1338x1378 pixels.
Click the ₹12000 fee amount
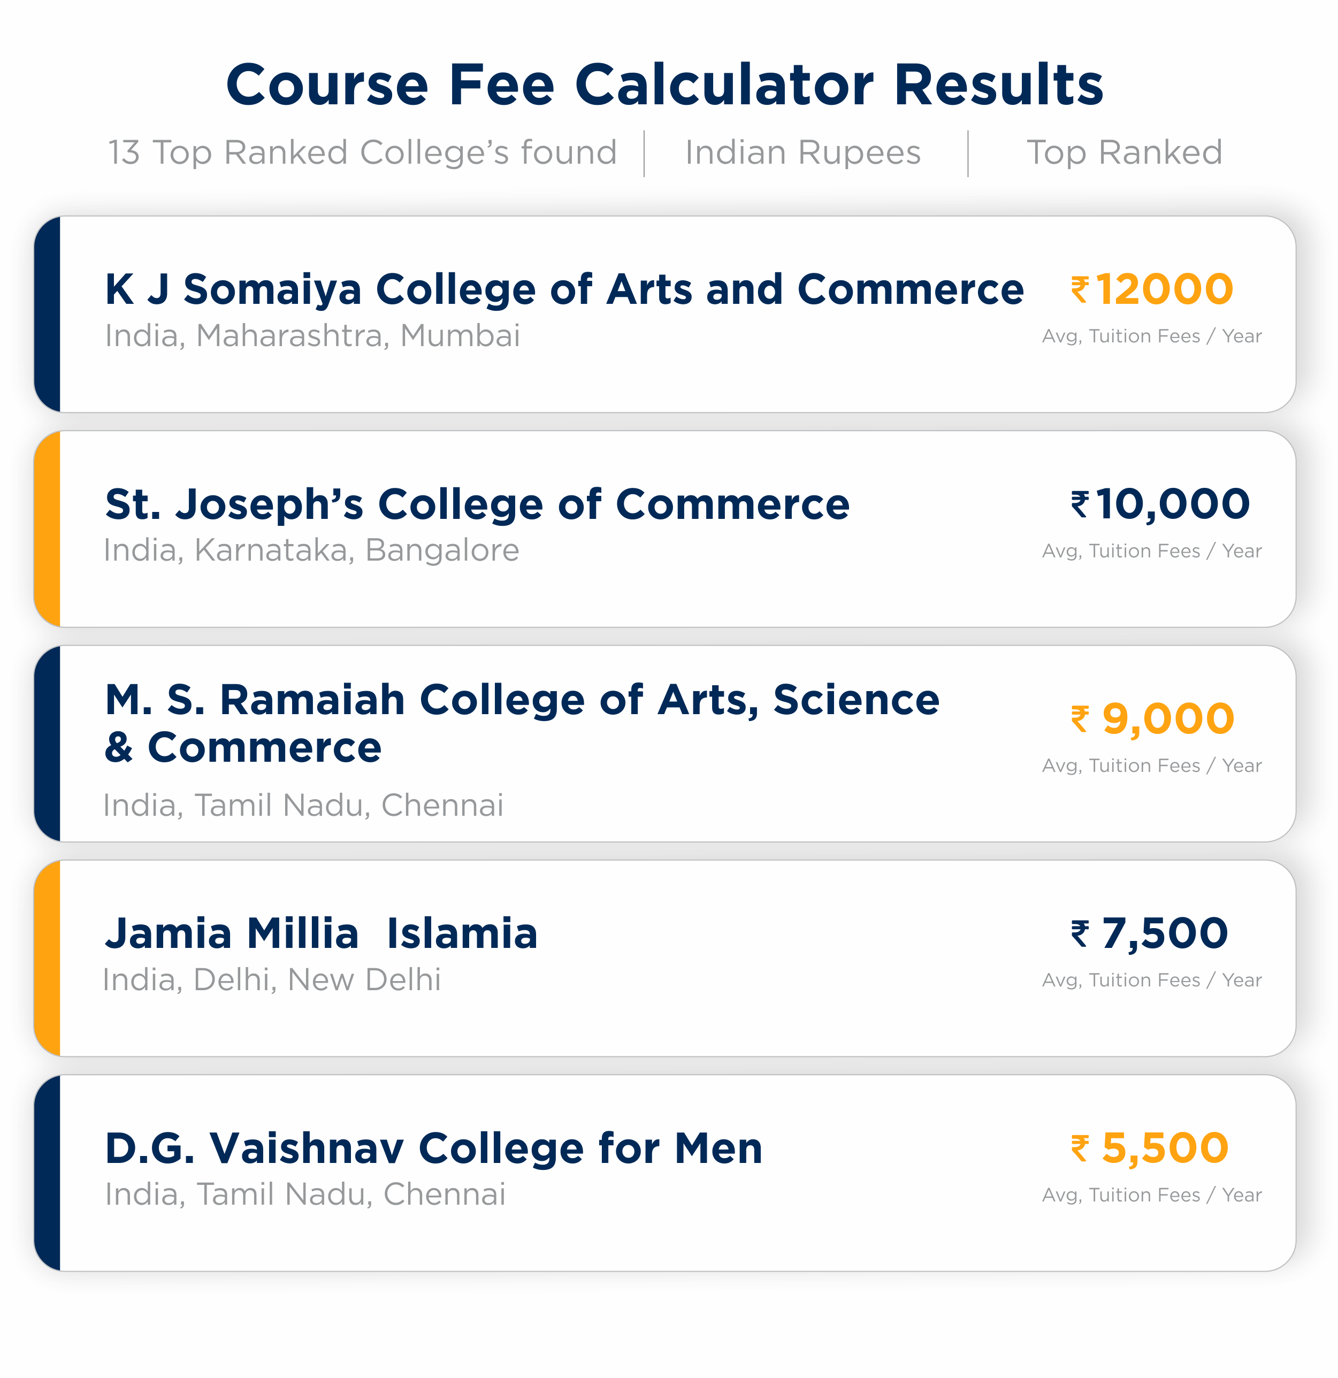tap(1152, 289)
